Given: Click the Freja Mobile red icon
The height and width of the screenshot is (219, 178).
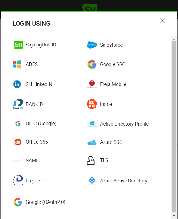Looking at the screenshot, I should click(x=92, y=84).
